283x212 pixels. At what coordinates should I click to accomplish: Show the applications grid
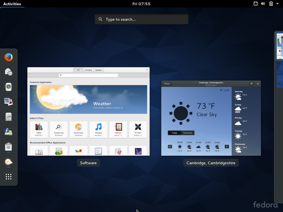[x=8, y=176]
